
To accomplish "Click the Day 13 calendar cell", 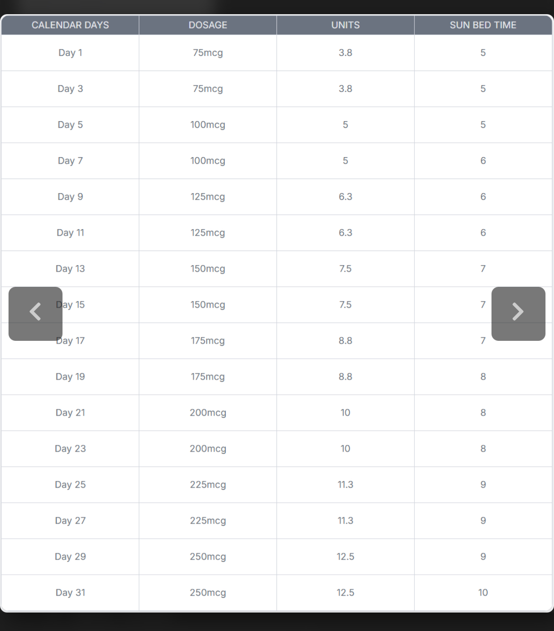I will pos(70,268).
